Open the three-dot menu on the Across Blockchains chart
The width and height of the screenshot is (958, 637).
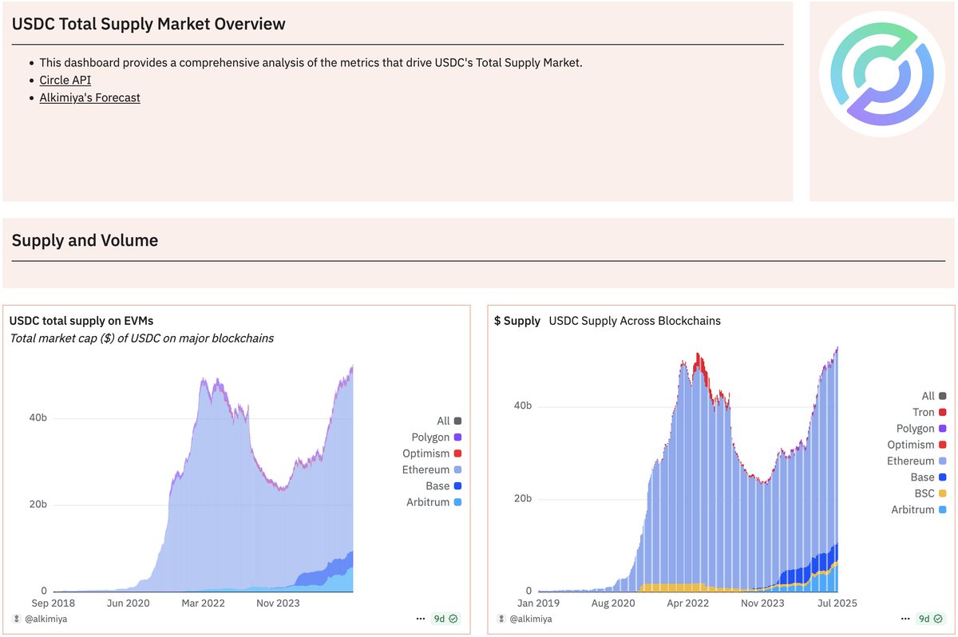905,619
